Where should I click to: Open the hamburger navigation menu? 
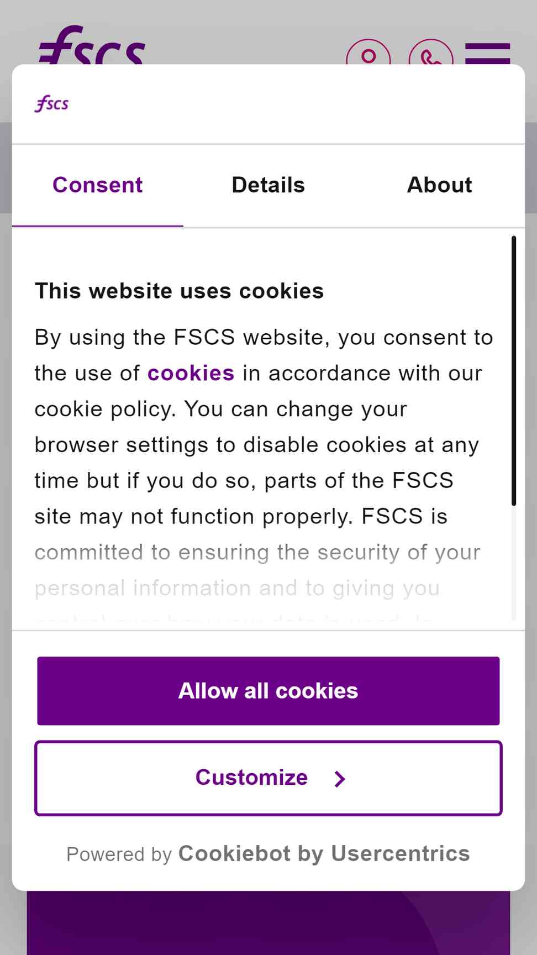[x=487, y=54]
